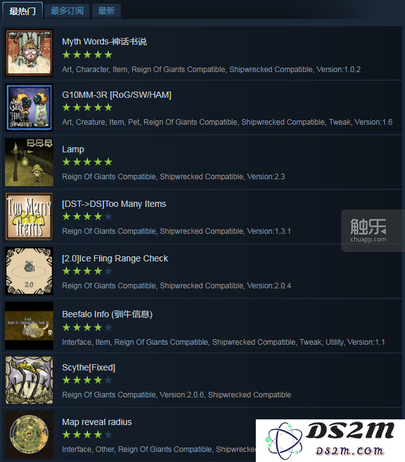Select the Scythe[Fixed] mod thumbnail

[x=29, y=380]
